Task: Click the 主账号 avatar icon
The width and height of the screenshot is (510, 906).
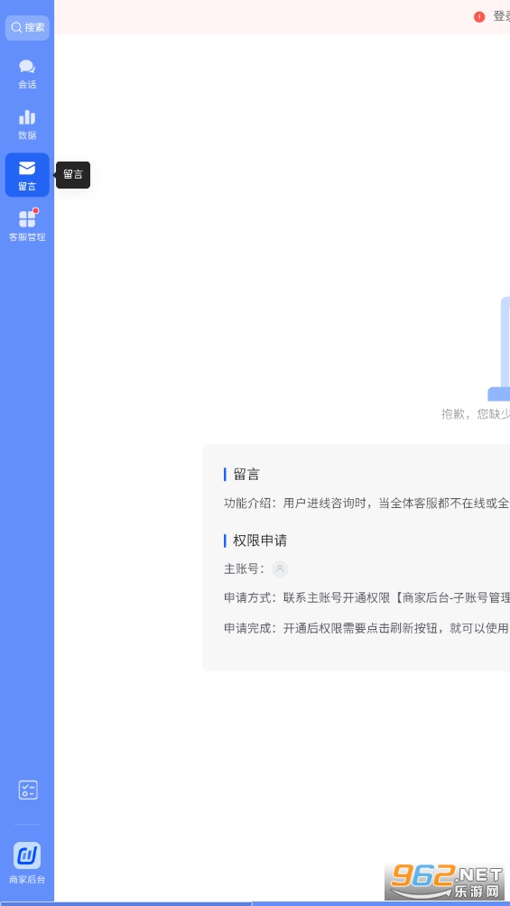Action: coord(280,569)
